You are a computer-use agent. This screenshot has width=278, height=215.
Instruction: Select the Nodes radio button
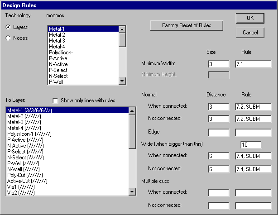[8, 38]
